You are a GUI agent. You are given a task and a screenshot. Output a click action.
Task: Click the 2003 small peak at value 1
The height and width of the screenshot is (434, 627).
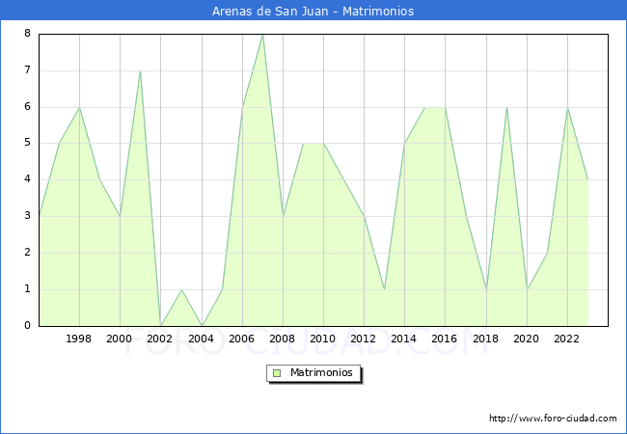181,289
